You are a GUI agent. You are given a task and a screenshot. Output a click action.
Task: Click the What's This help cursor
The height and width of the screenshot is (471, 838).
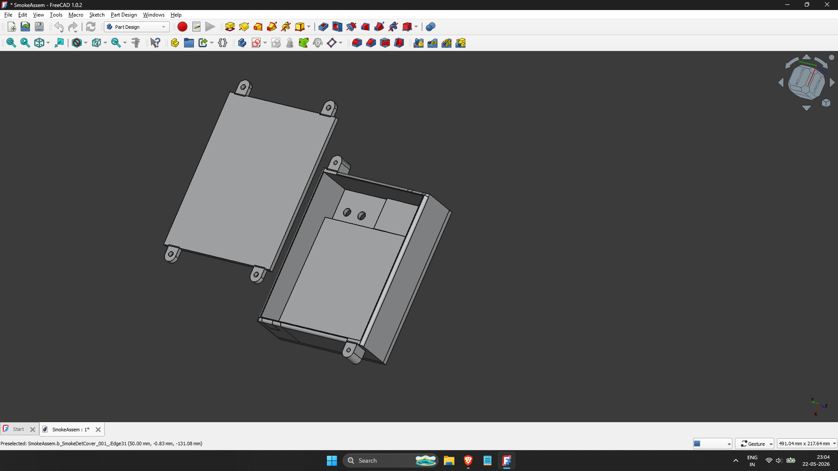[155, 43]
